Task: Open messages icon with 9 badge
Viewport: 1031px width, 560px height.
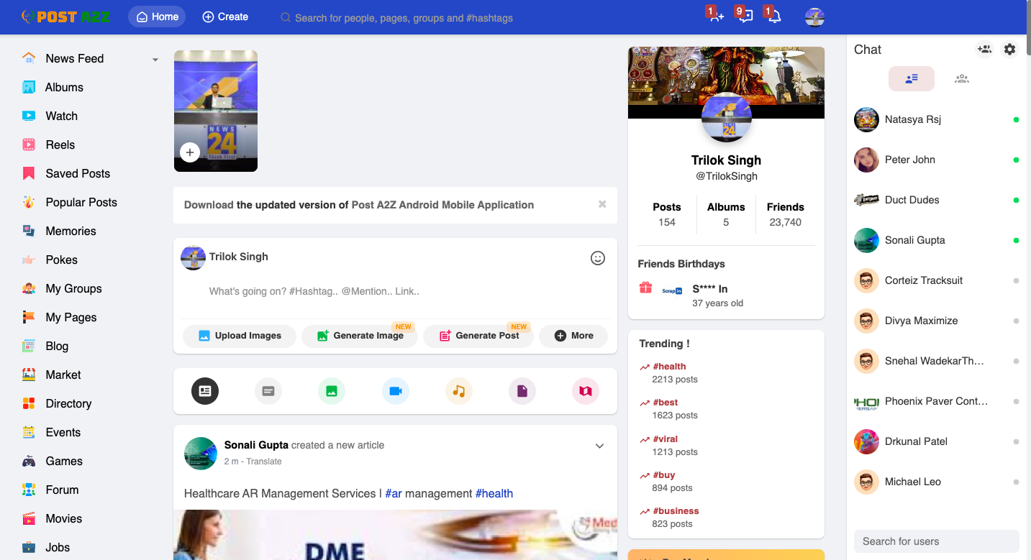Action: click(745, 17)
